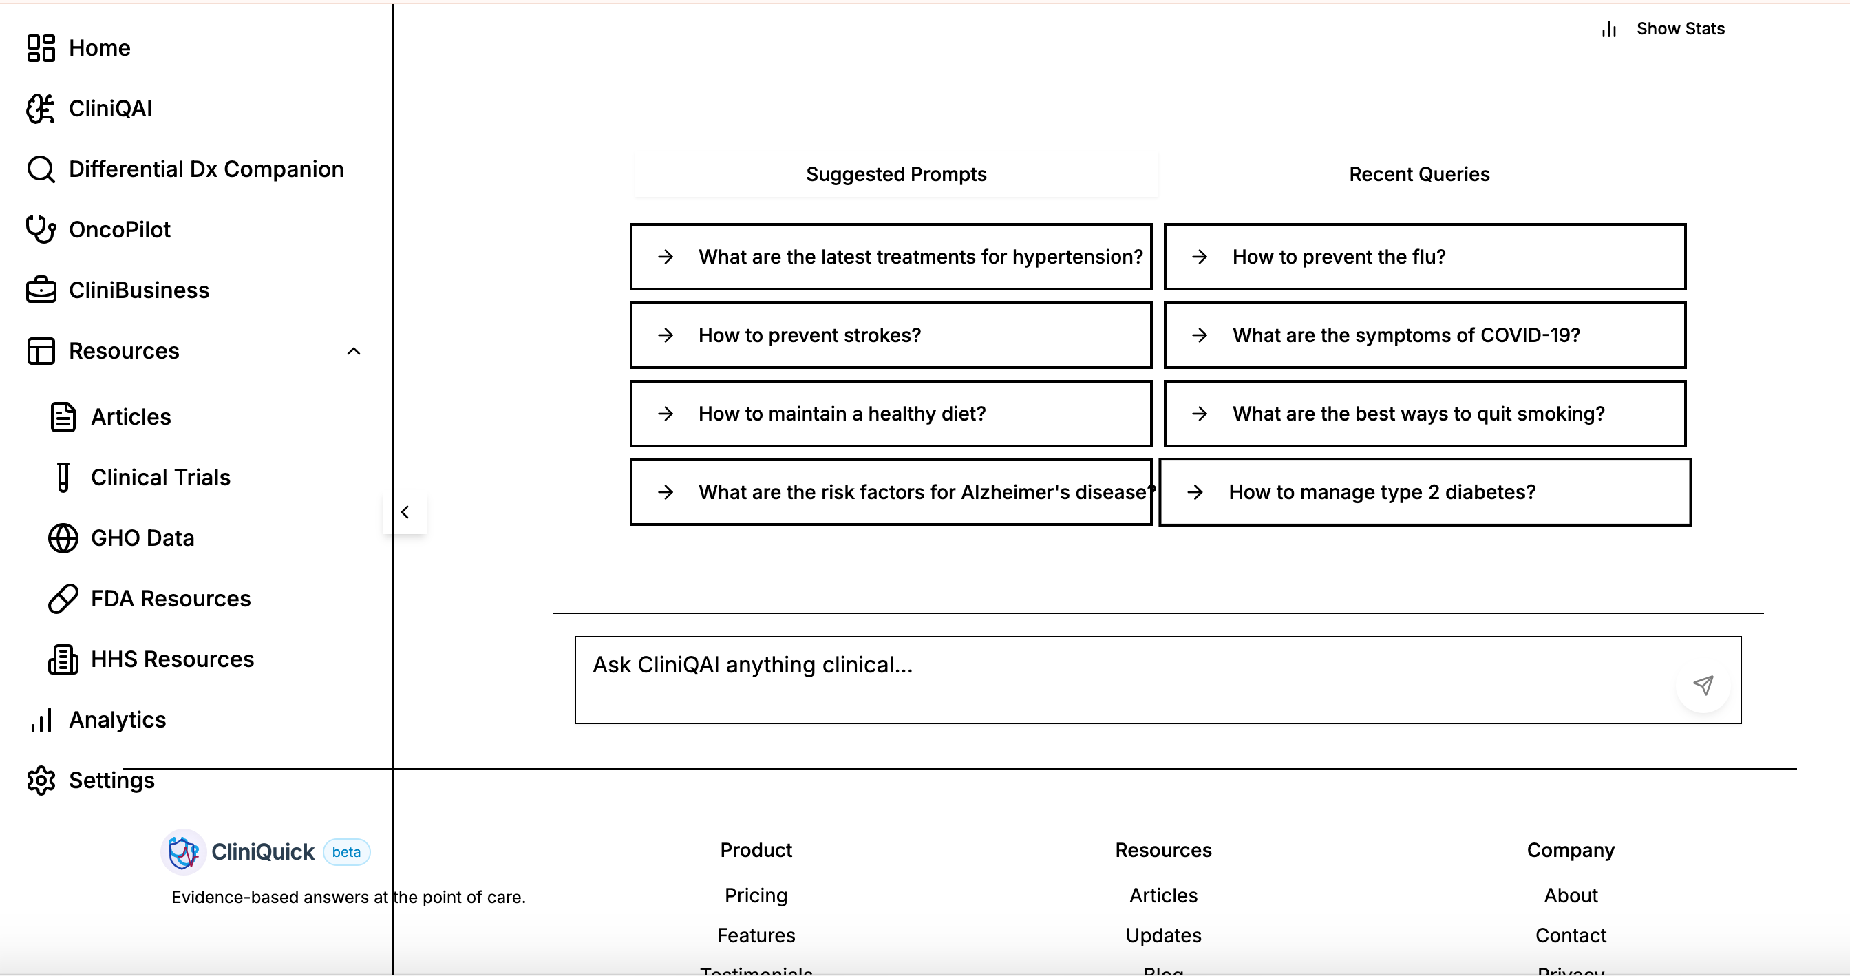Toggle Show Stats

(x=1664, y=29)
